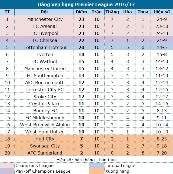Select the Manchester United row name
Viewport: 173px width, 174px height.
pyautogui.click(x=45, y=68)
